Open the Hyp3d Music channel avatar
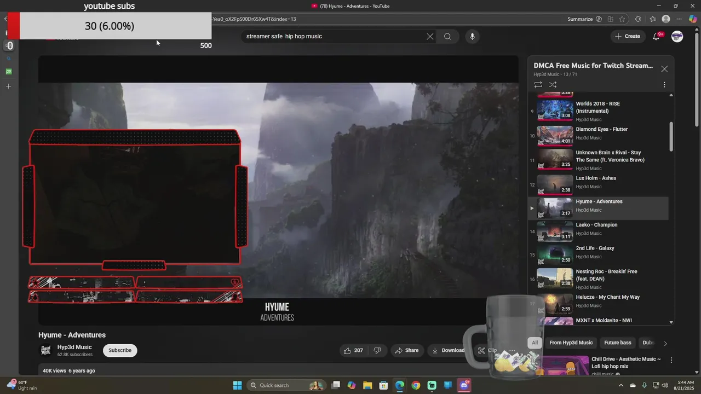 click(45, 350)
